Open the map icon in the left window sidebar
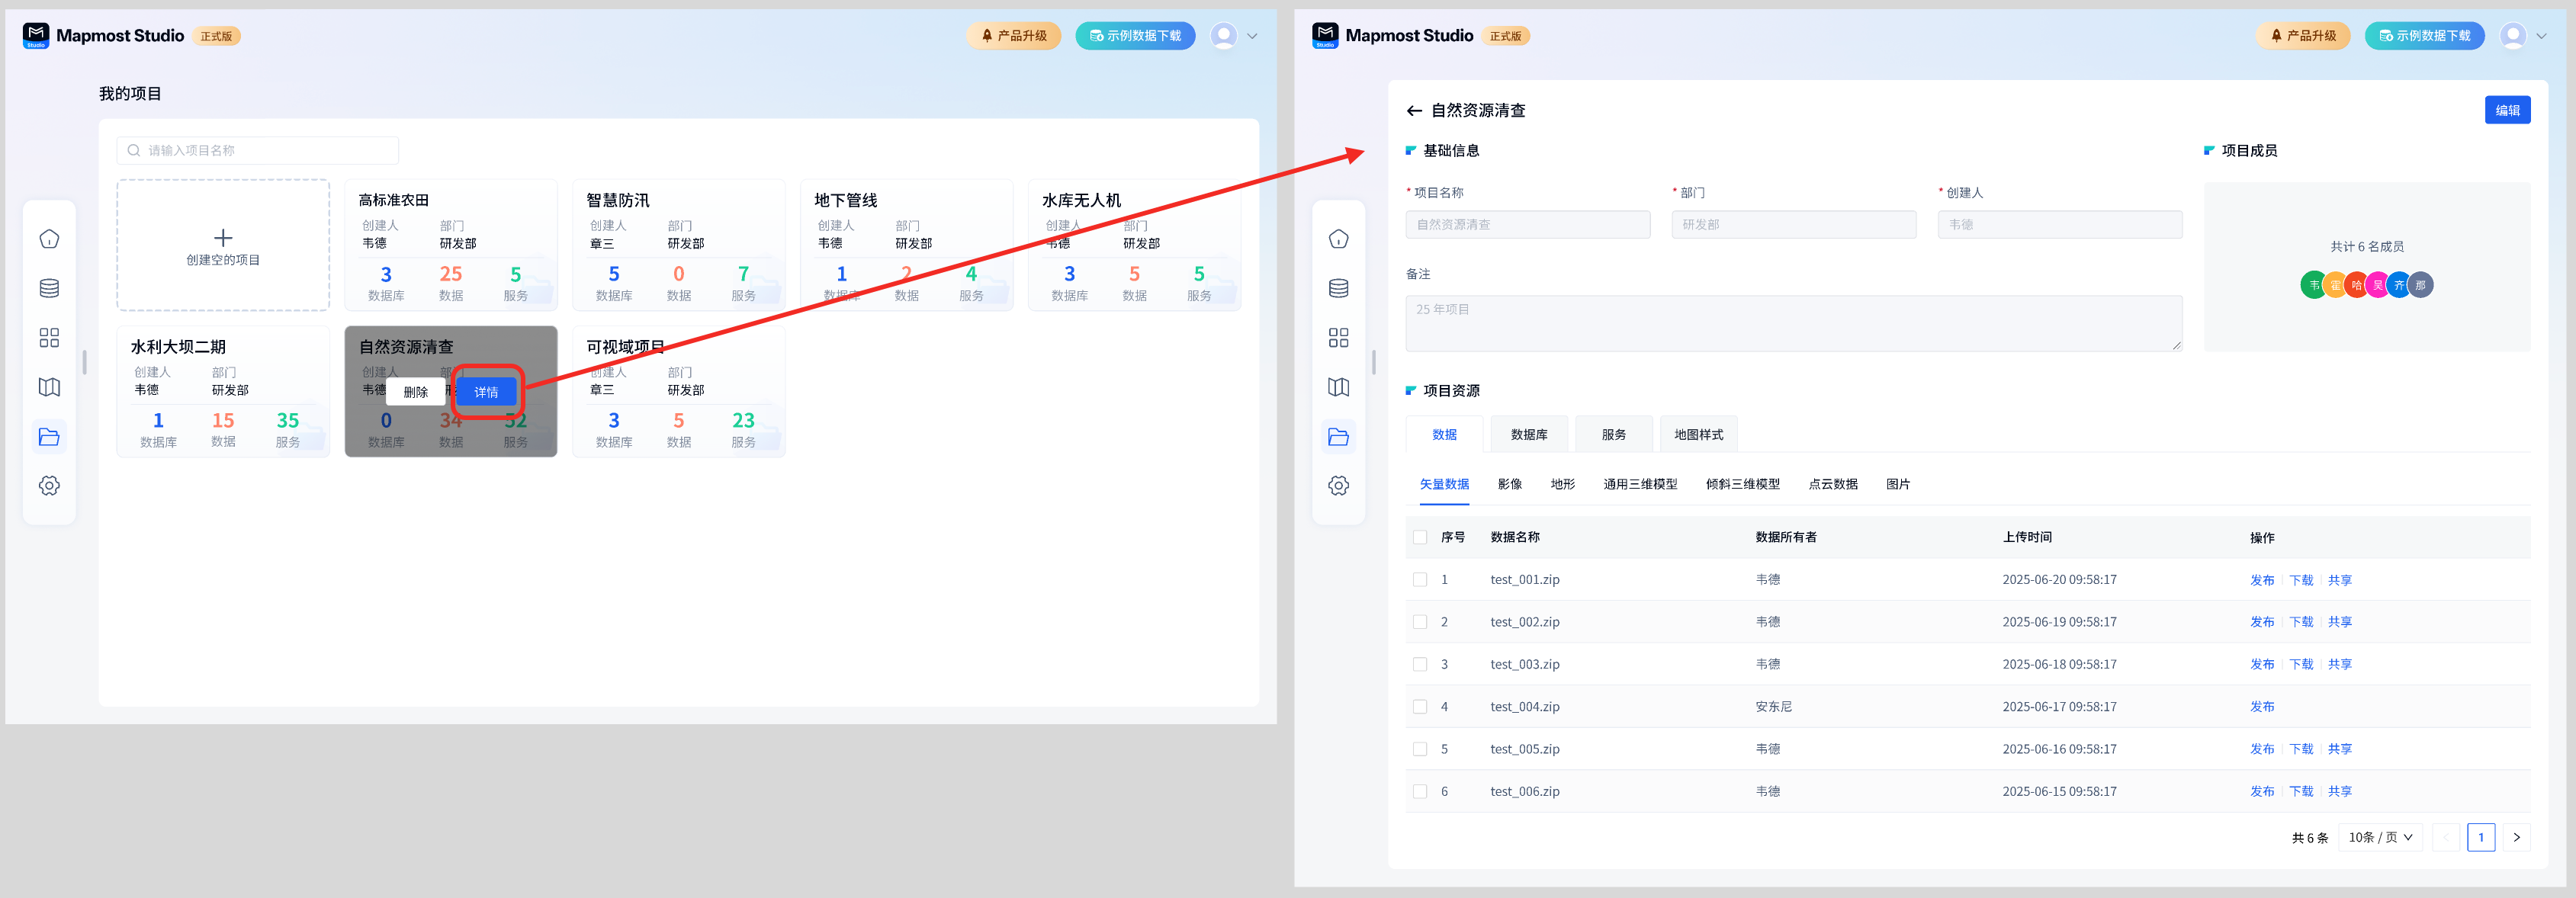Screen dimensions: 2576x898 [x=49, y=387]
